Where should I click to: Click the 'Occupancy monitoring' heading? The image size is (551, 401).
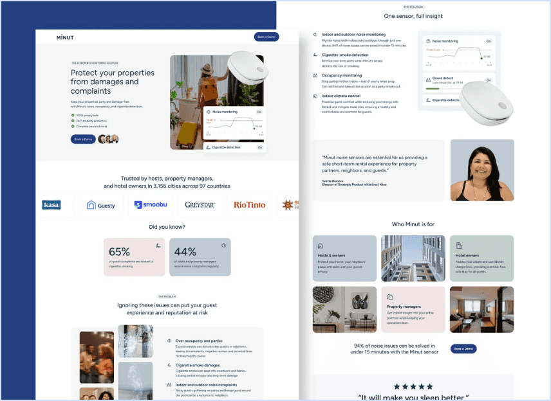coord(342,75)
